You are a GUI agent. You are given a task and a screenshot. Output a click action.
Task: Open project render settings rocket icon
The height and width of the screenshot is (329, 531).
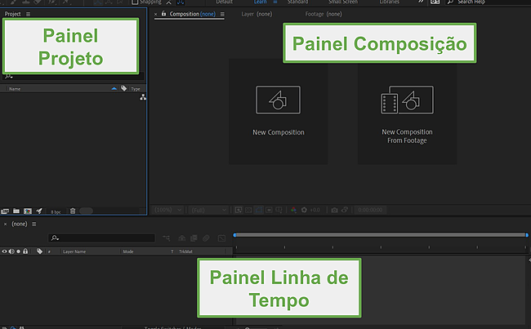pyautogui.click(x=39, y=211)
